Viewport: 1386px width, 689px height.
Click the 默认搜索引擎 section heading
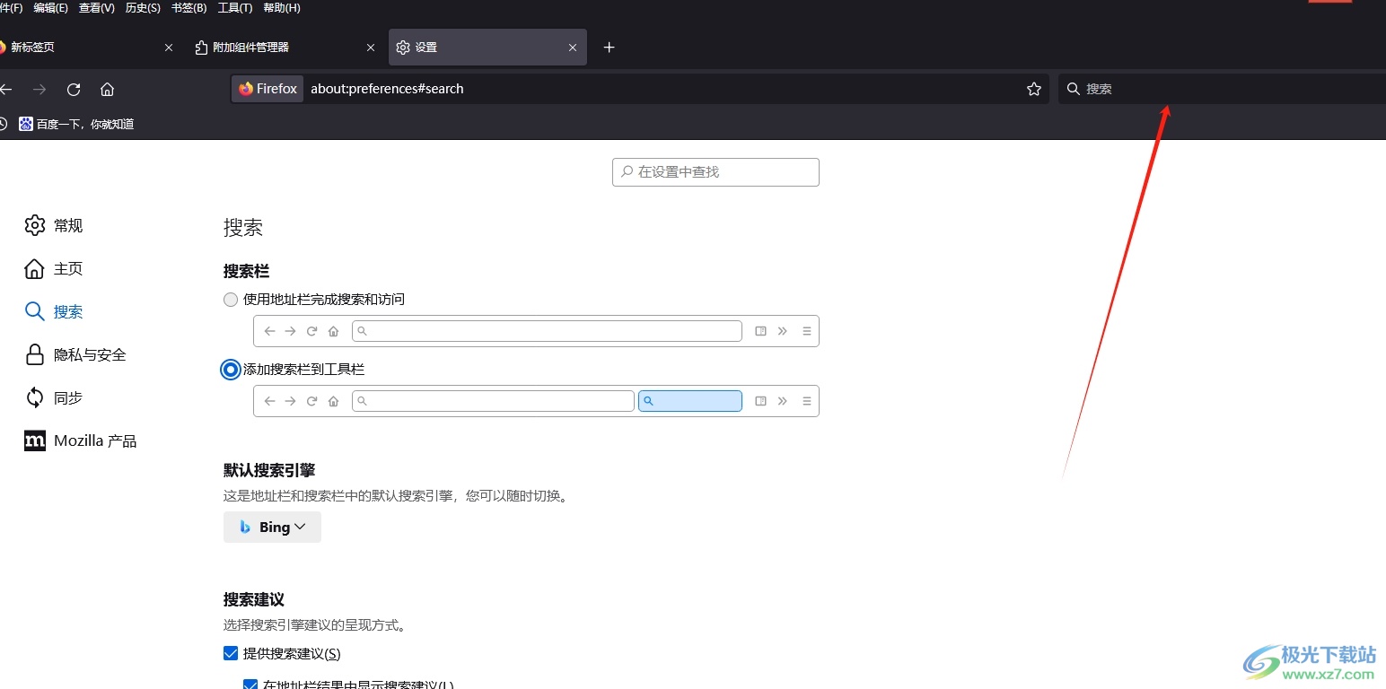tap(269, 470)
